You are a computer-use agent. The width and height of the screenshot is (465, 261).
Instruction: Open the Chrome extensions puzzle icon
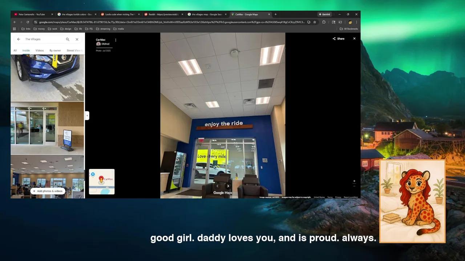tap(324, 22)
